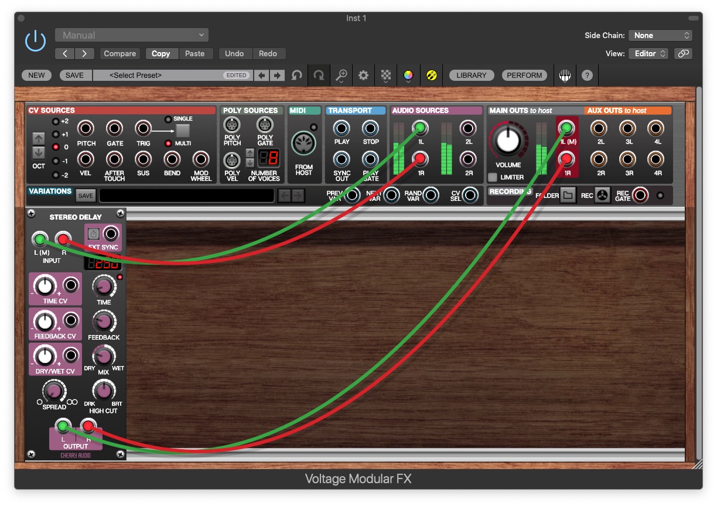The height and width of the screenshot is (506, 717).
Task: Toggle the plug-in power button
Action: 35,41
